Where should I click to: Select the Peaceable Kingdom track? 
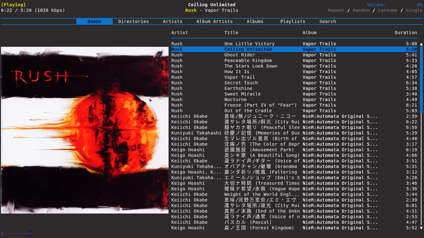pos(294,60)
